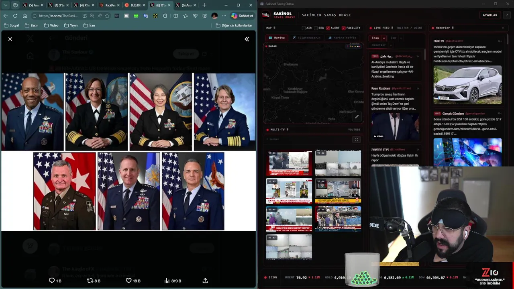Share the X post via upload icon
The width and height of the screenshot is (514, 289).
[x=205, y=281]
